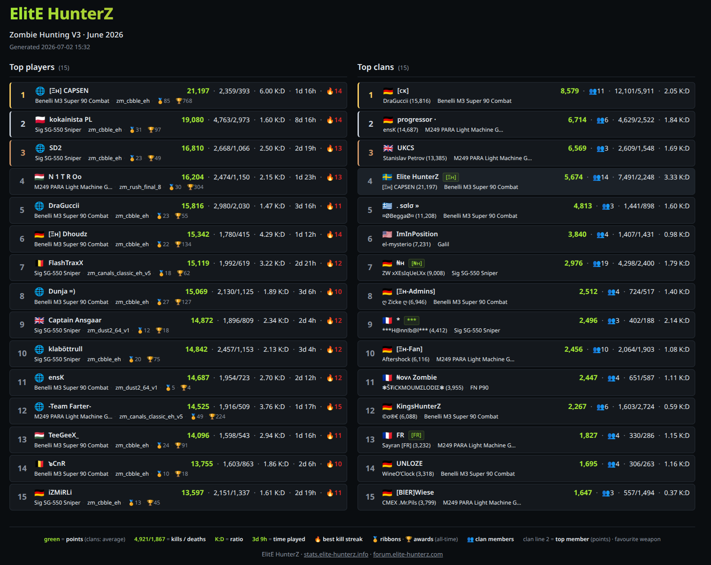Click the trophy awards icon in CAPSEN's row
Viewport: 711px width, 565px height.
[x=179, y=101]
